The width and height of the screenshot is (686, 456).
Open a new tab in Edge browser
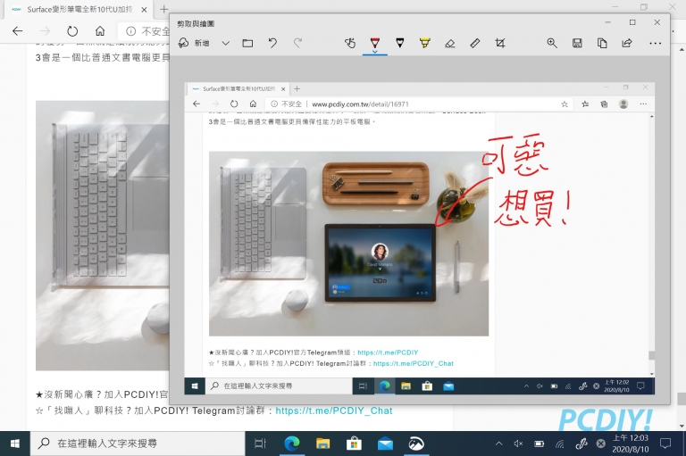pos(163,9)
